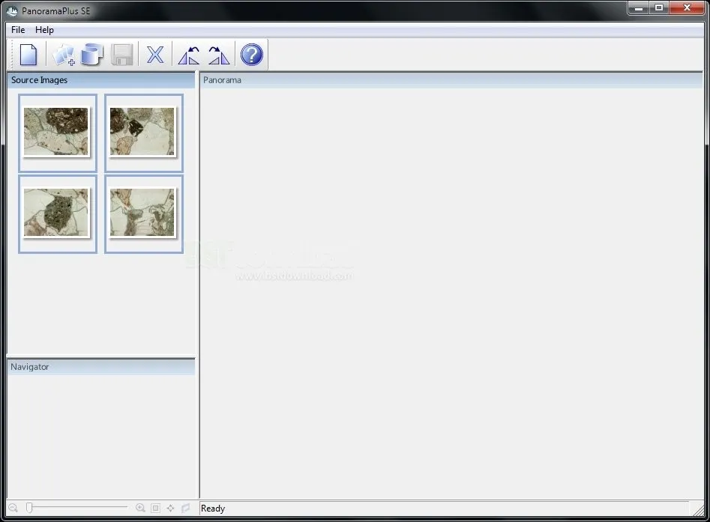Select the top-right source image thumbnail
This screenshot has width=710, height=522.
point(143,132)
